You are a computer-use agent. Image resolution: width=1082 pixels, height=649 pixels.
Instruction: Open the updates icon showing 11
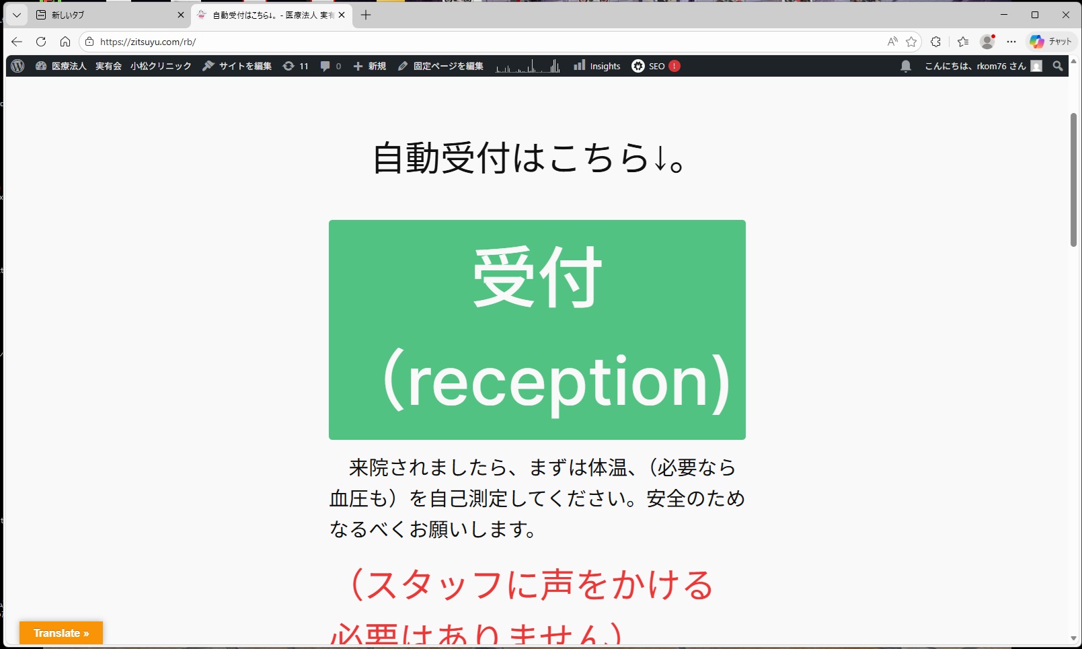296,66
